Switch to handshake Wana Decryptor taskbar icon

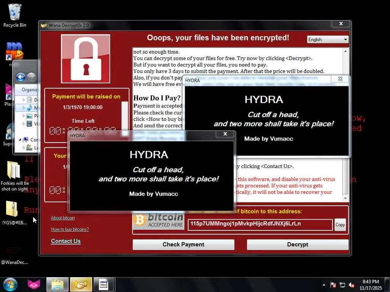click(81, 284)
